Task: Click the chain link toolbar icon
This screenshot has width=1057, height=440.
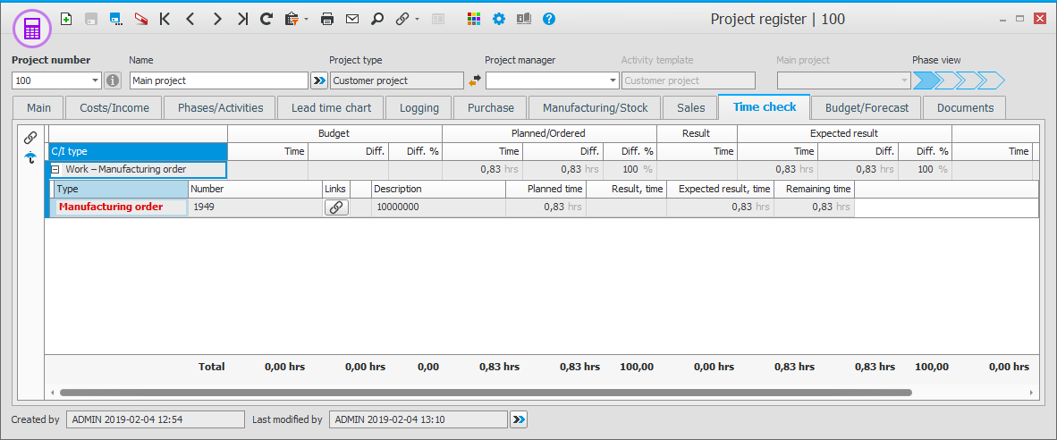Action: (x=402, y=20)
